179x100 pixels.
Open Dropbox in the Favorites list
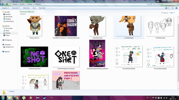pos(8,19)
